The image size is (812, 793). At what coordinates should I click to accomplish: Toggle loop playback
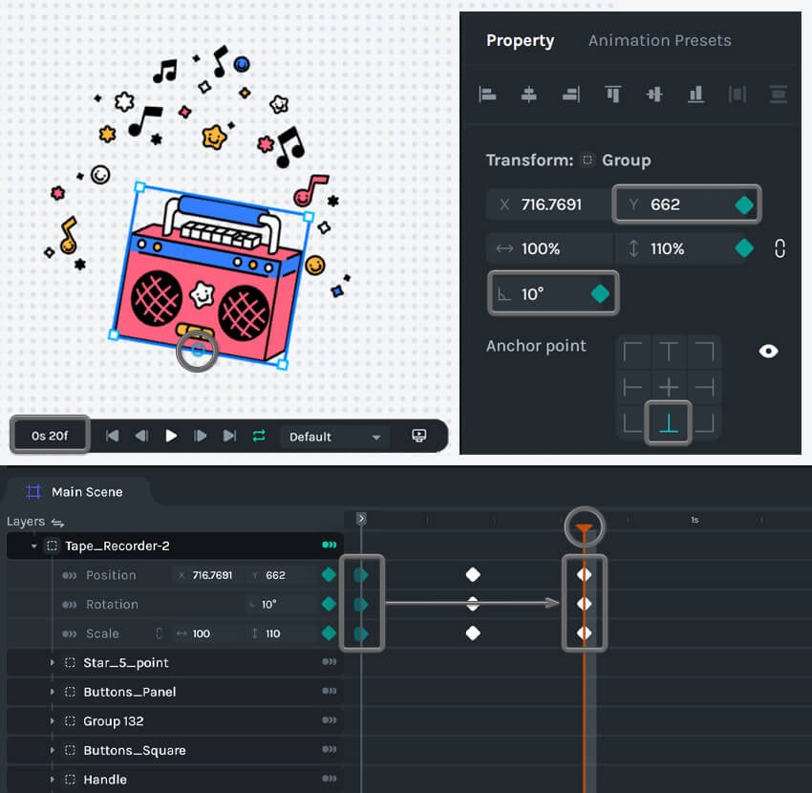coord(259,436)
